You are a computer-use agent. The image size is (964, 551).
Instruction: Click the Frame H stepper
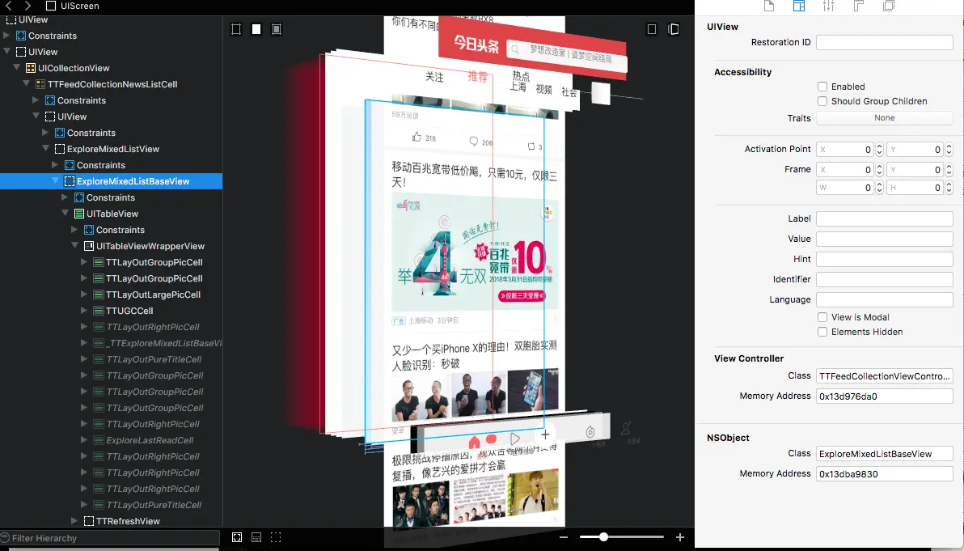pyautogui.click(x=949, y=188)
